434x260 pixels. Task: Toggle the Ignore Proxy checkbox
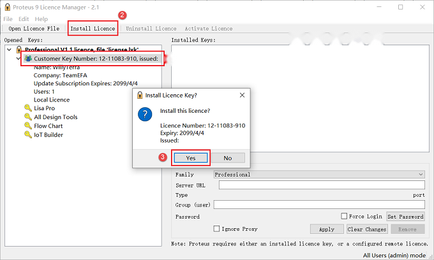[x=217, y=229]
